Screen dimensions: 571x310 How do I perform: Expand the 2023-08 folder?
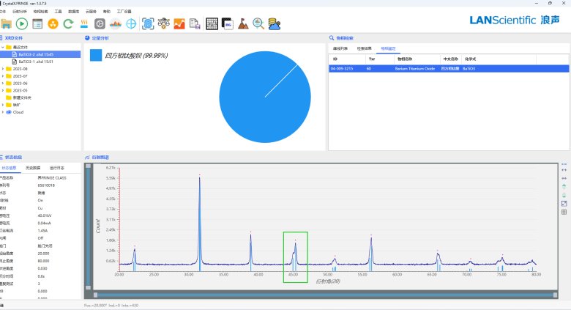point(3,69)
